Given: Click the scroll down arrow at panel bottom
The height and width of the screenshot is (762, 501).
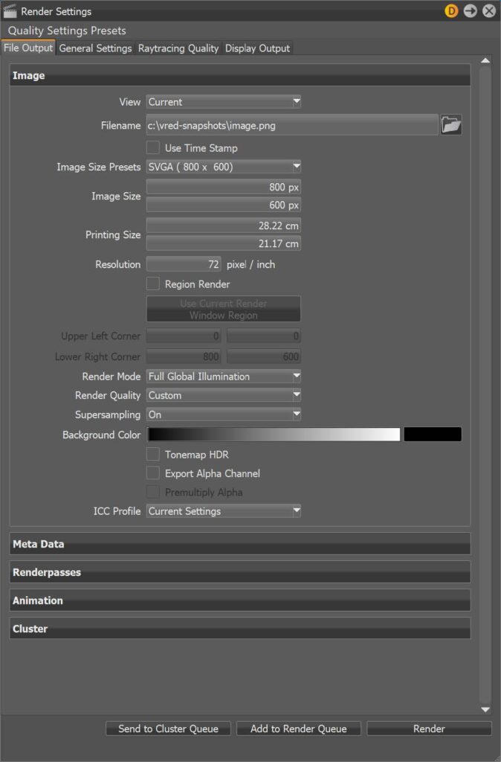Looking at the screenshot, I should pyautogui.click(x=485, y=710).
